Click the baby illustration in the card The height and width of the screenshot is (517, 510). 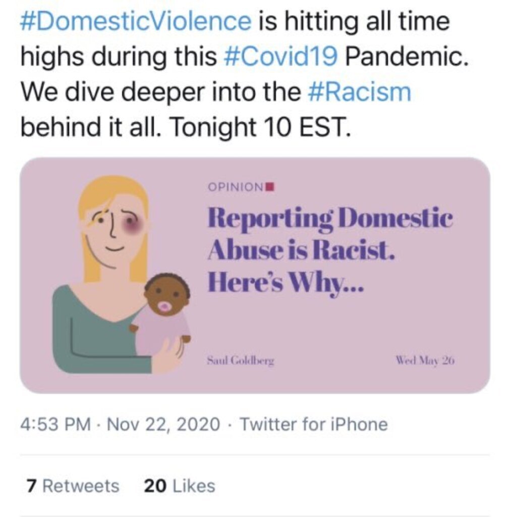[164, 313]
